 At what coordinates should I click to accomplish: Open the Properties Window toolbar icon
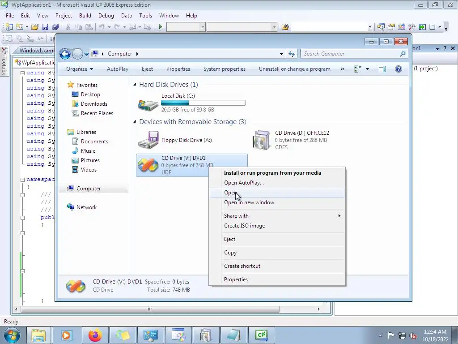(x=391, y=27)
